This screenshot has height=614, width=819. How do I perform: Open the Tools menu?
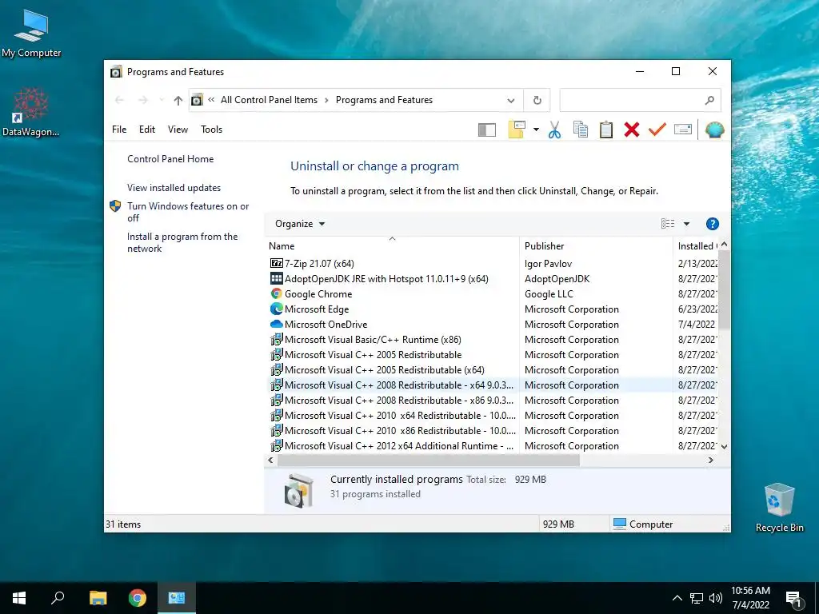[211, 130]
